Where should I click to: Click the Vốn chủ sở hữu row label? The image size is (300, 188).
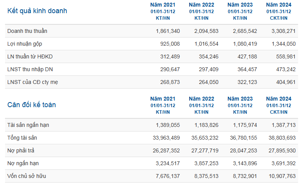point(27,176)
